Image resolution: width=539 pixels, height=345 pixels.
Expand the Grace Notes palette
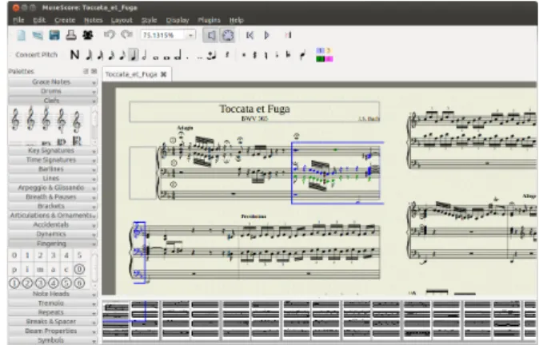53,82
